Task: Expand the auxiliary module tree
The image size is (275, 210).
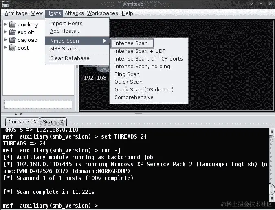Action: [6, 24]
